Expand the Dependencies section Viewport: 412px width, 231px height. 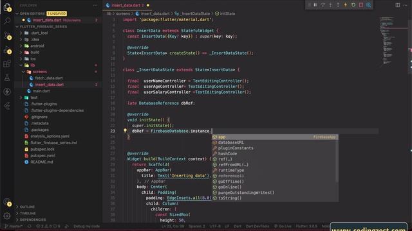[58, 219]
